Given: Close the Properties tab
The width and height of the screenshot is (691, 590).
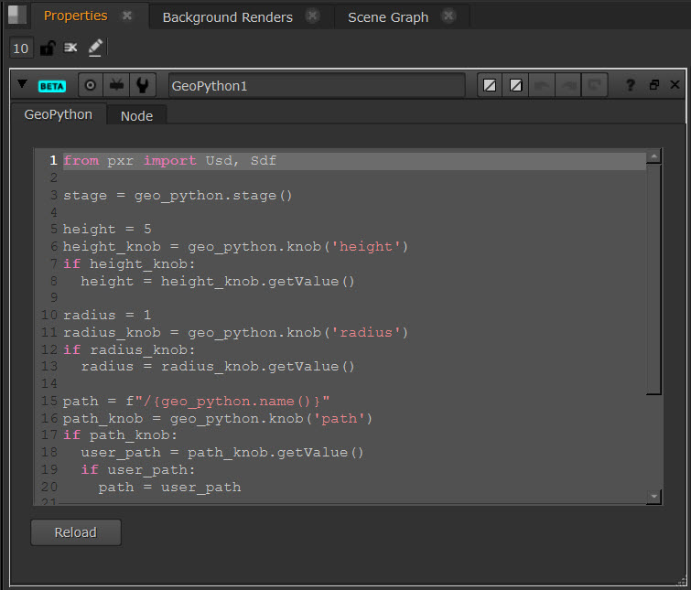Looking at the screenshot, I should [x=127, y=16].
